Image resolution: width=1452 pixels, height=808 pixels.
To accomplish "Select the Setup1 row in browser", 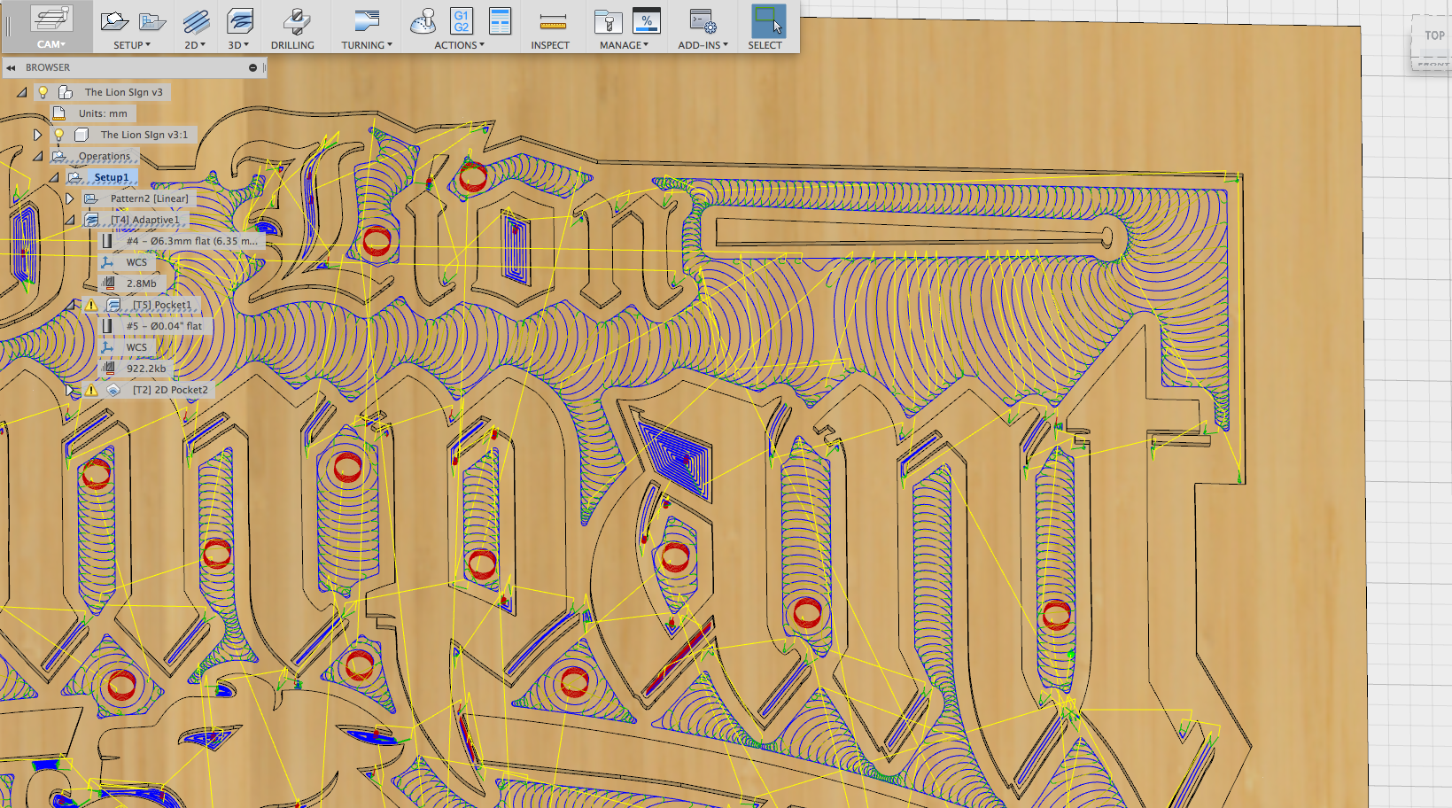I will pos(112,177).
